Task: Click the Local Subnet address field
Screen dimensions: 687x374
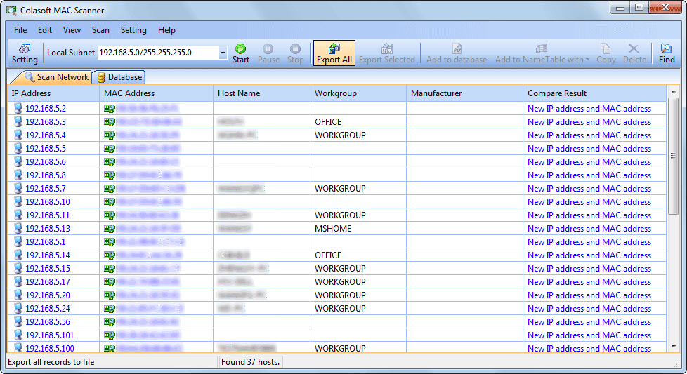Action: tap(158, 53)
